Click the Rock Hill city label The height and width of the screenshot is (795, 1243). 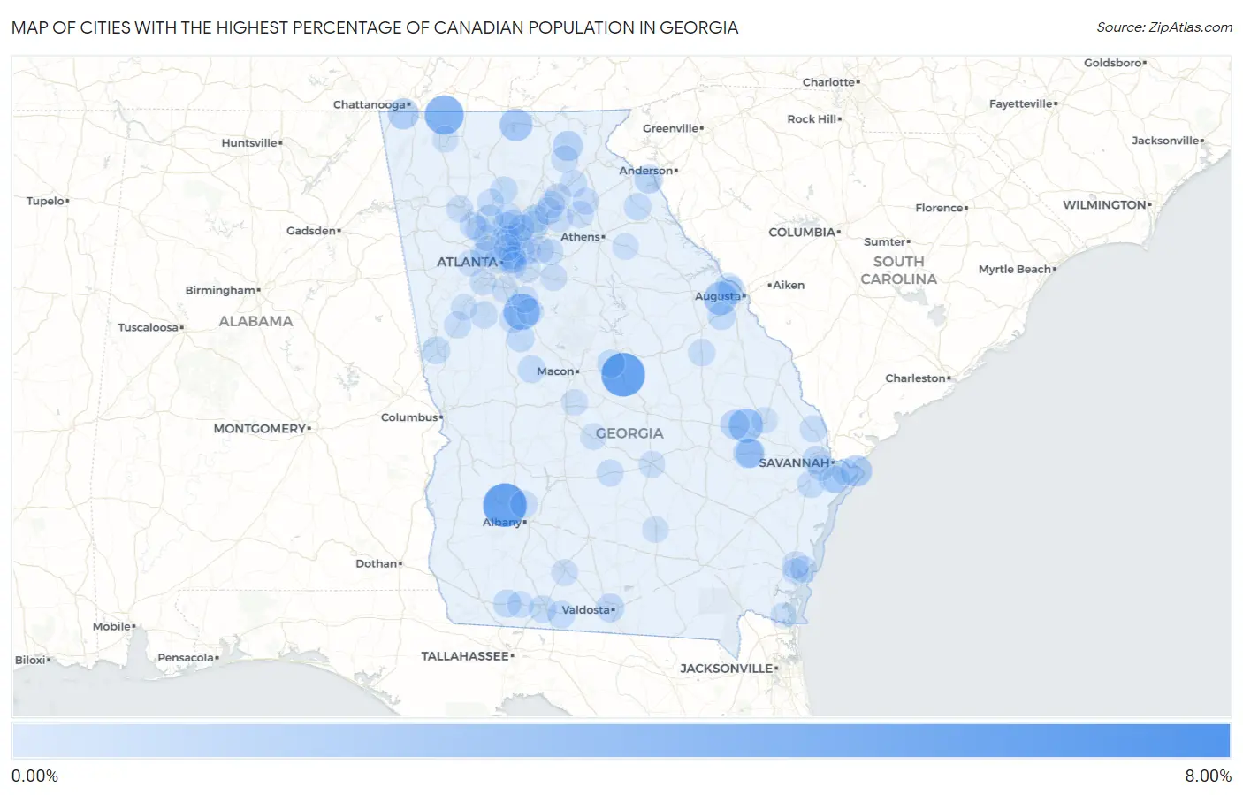click(812, 119)
